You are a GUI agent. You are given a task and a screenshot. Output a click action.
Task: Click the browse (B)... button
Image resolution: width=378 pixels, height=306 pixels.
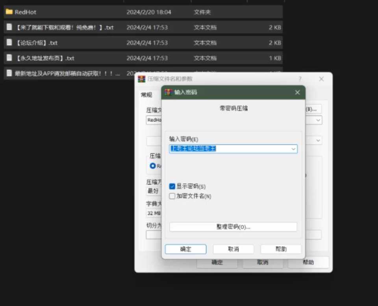coord(313,109)
